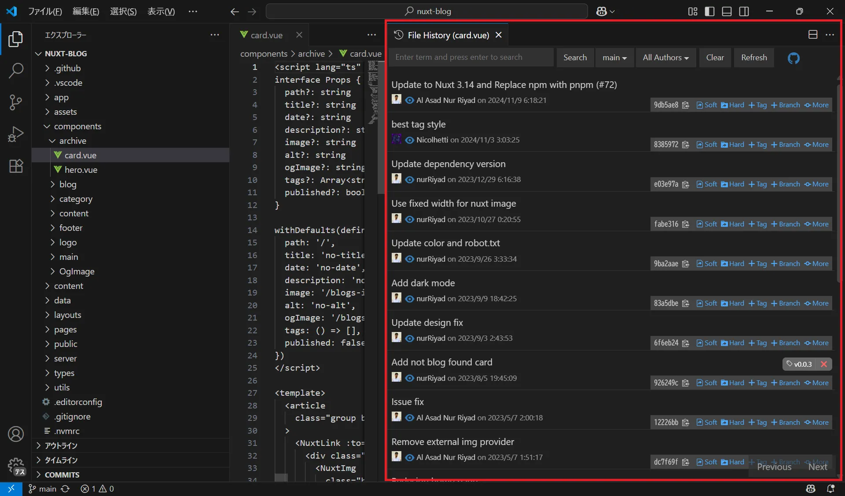Expand the COMMITS section
The image size is (845, 496).
pyautogui.click(x=62, y=474)
